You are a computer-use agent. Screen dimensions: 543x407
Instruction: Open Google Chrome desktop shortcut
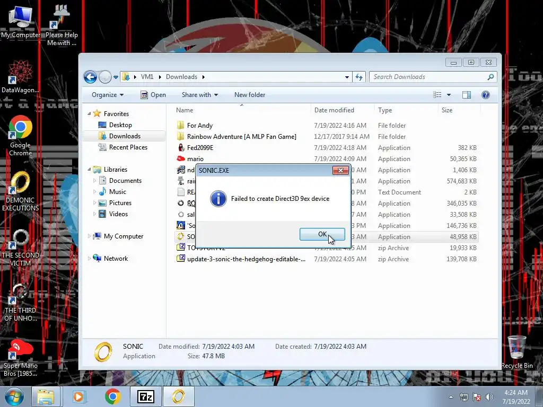pyautogui.click(x=20, y=135)
